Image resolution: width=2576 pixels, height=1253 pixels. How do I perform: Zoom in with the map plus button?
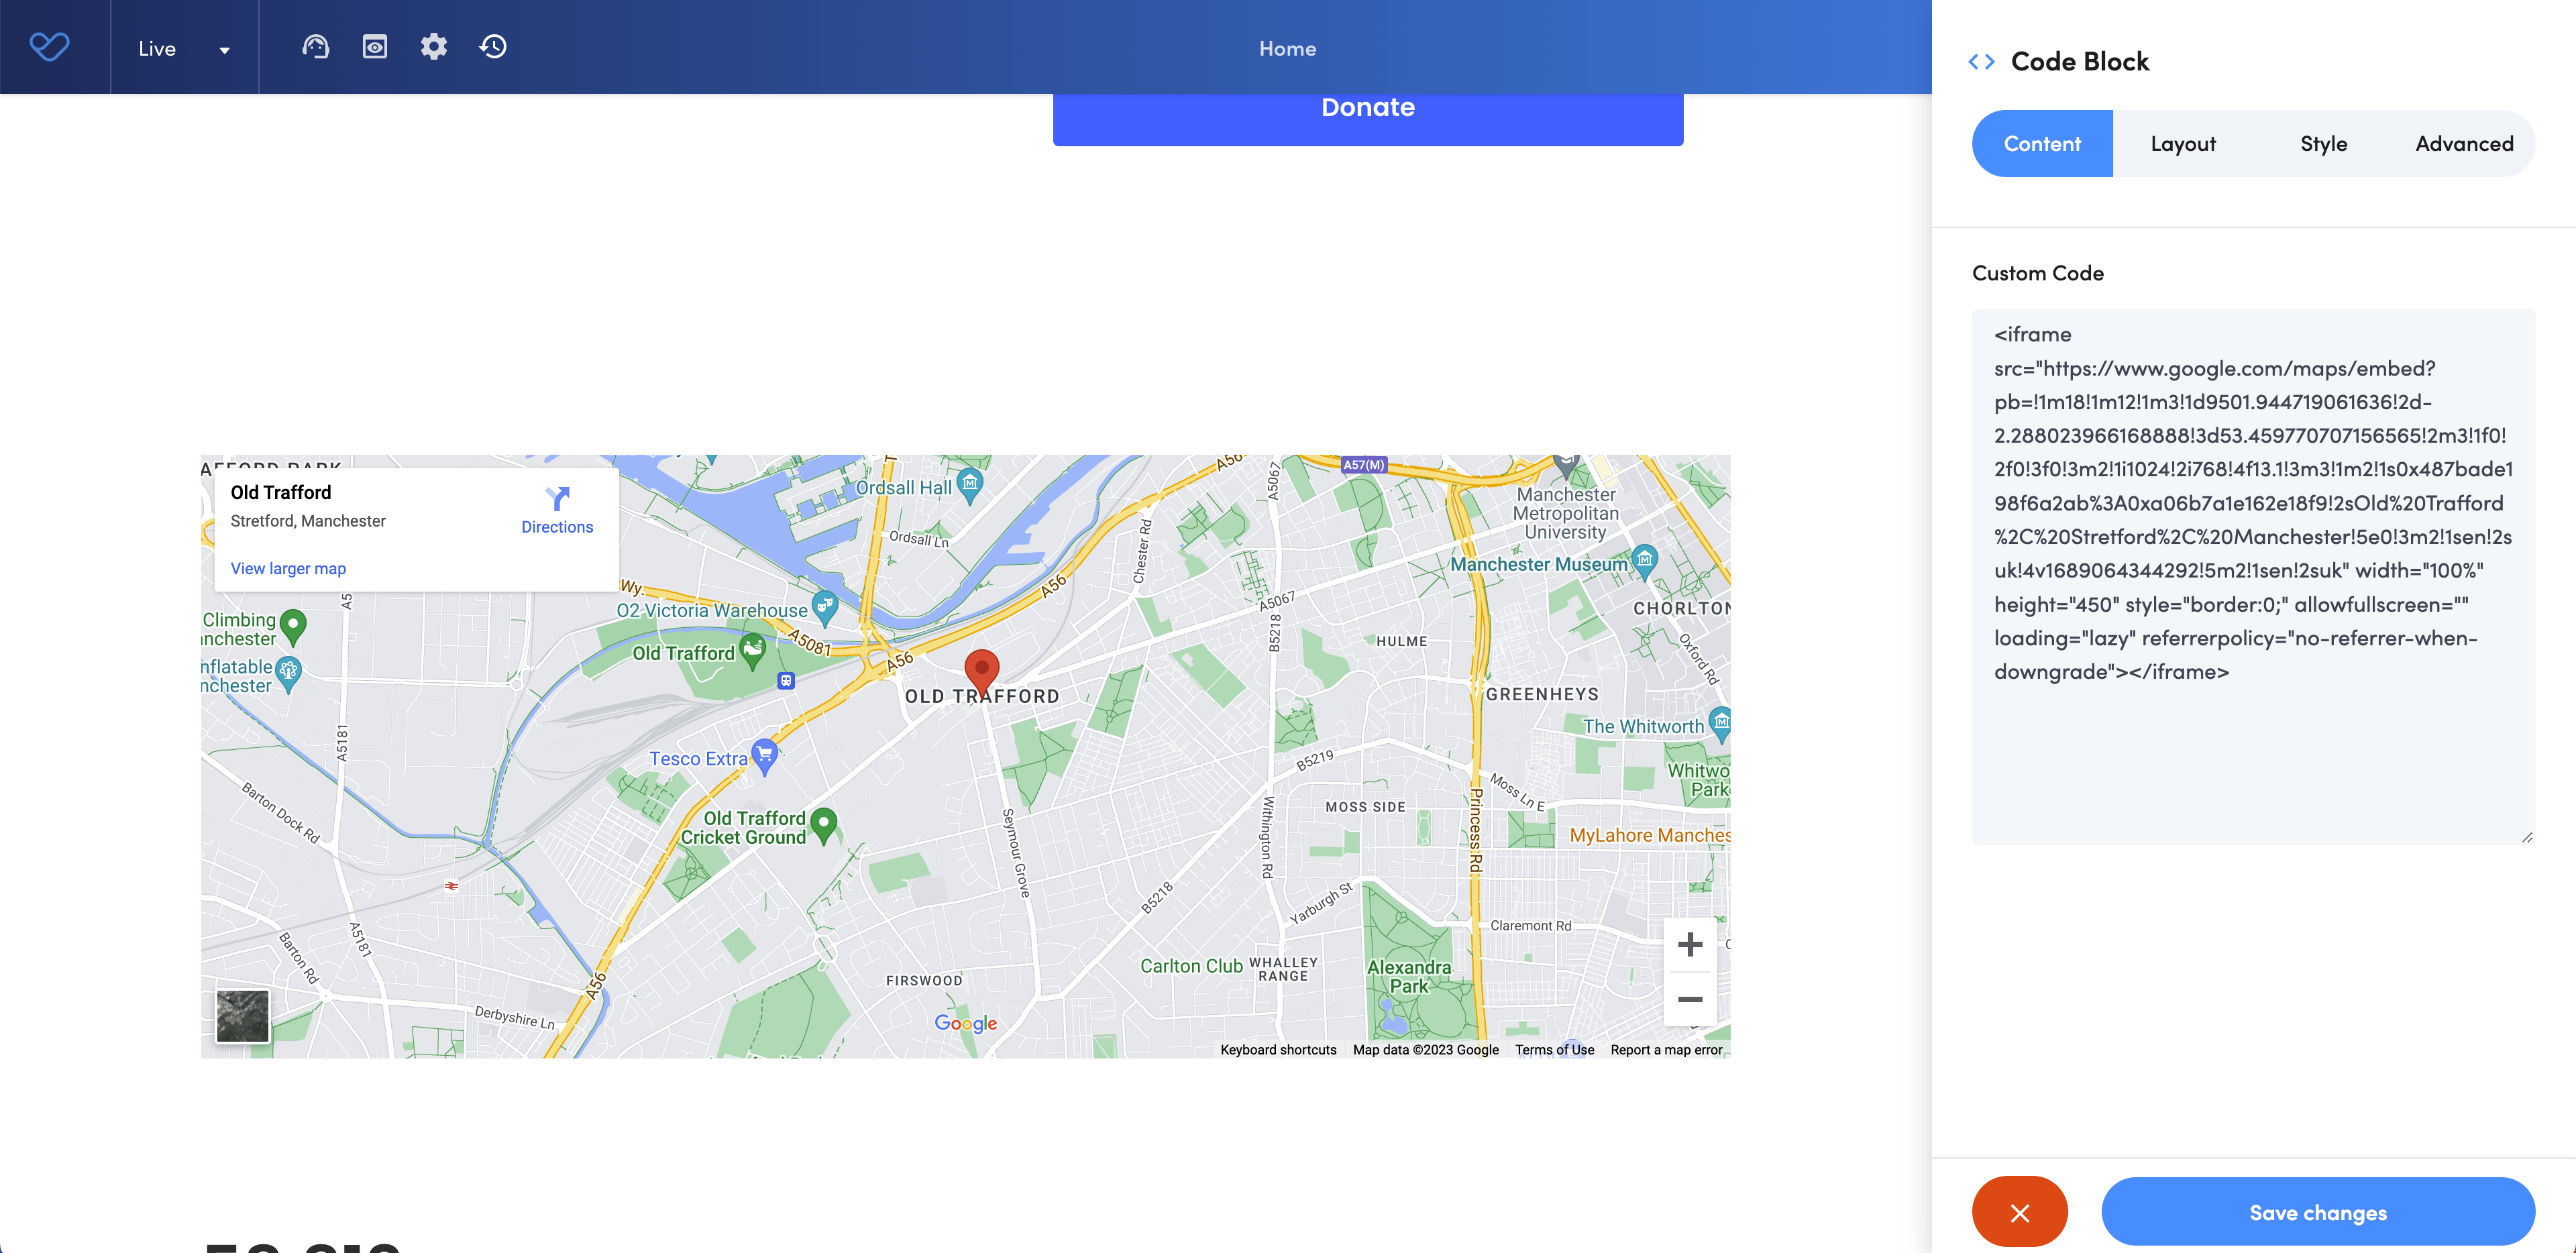[x=1690, y=944]
